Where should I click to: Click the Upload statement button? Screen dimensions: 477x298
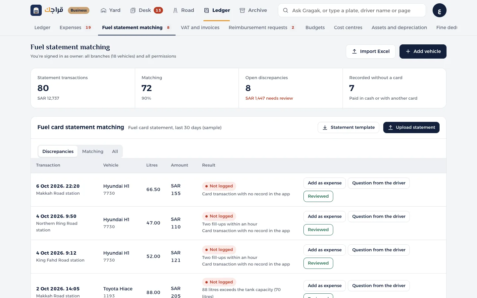coord(411,127)
